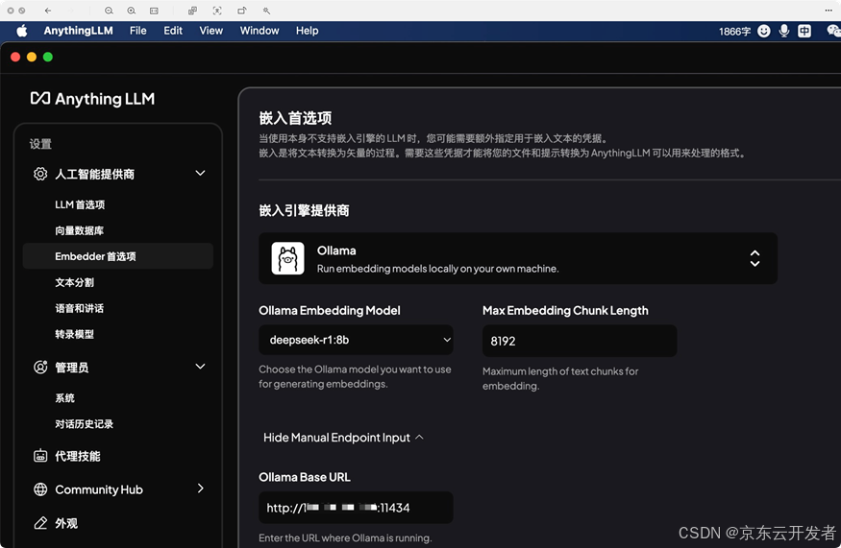This screenshot has width=841, height=548.
Task: Open the deepseek-r1:8b model dropdown
Action: click(356, 340)
